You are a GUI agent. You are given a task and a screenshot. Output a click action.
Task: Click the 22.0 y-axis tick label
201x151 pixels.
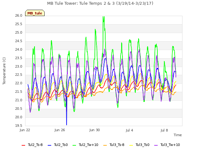click(19, 83)
